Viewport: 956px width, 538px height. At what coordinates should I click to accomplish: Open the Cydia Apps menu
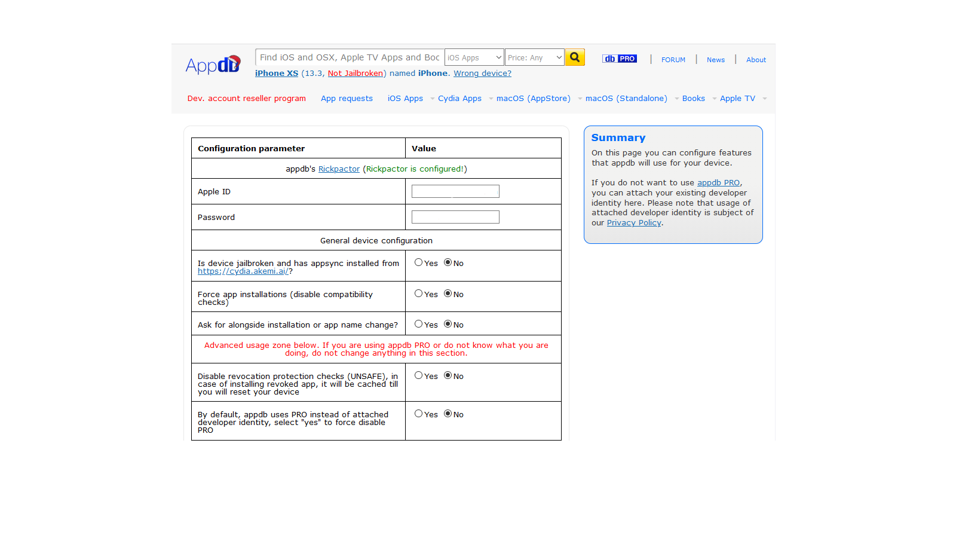pos(459,99)
